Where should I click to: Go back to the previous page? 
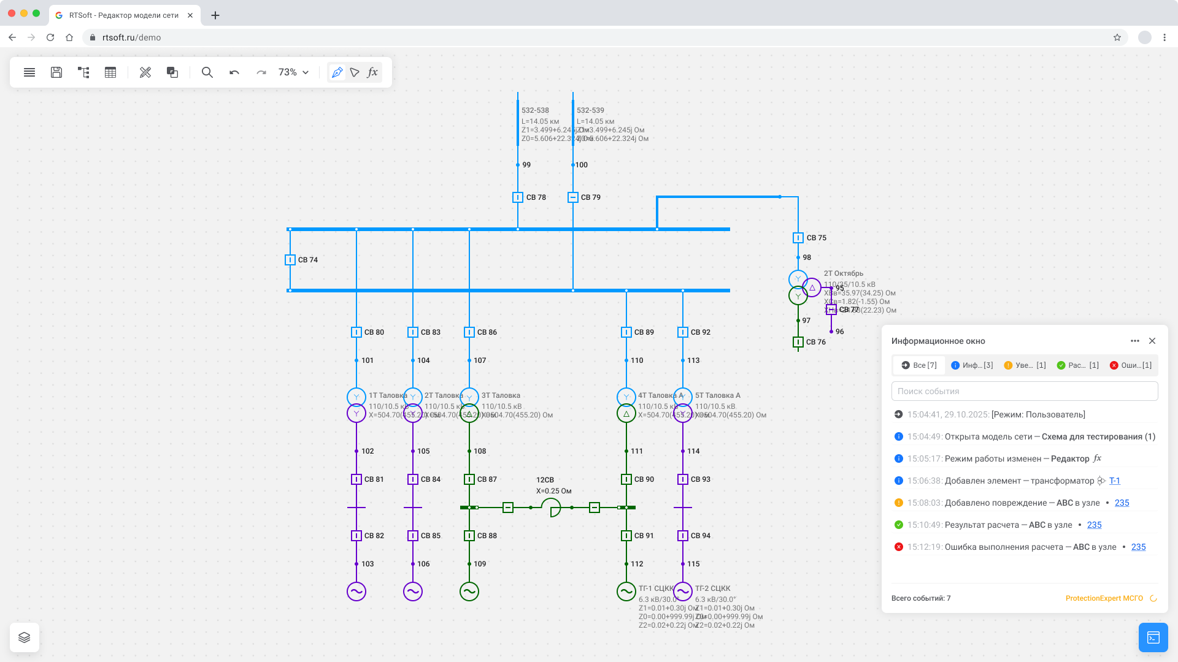click(x=12, y=37)
